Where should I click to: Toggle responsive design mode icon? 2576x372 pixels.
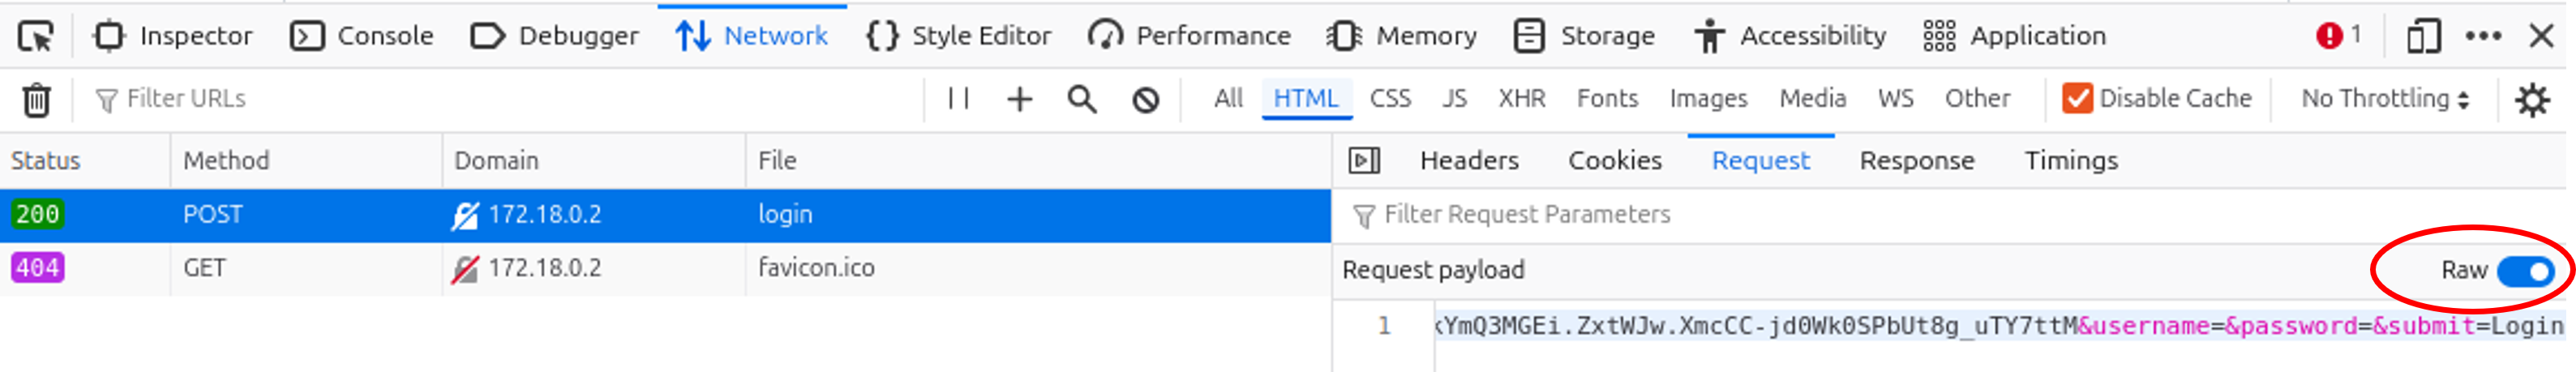click(2422, 37)
